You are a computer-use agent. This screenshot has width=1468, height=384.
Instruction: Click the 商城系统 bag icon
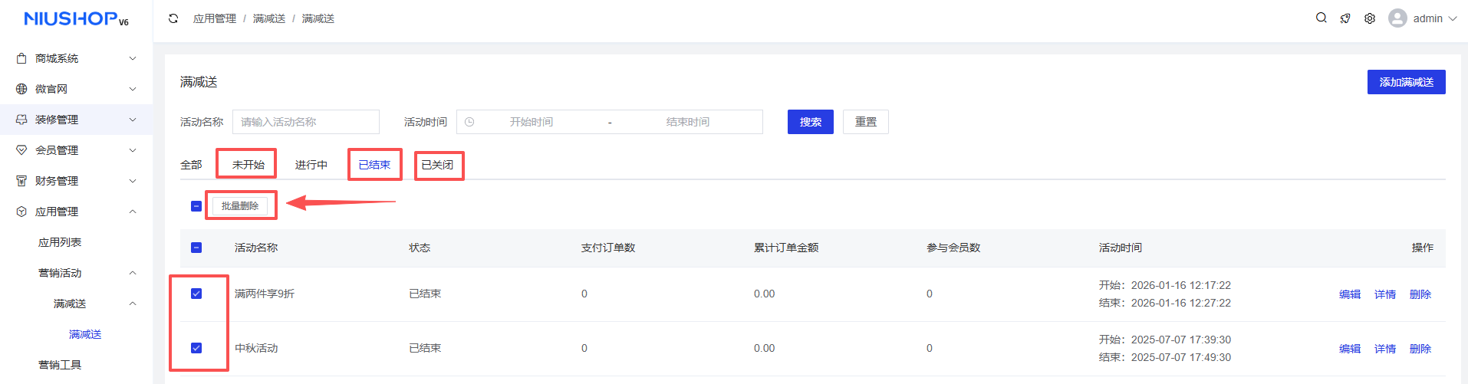pyautogui.click(x=21, y=58)
